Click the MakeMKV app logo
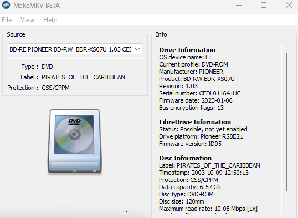Screen dimensions: 298x218 [x=6, y=5]
